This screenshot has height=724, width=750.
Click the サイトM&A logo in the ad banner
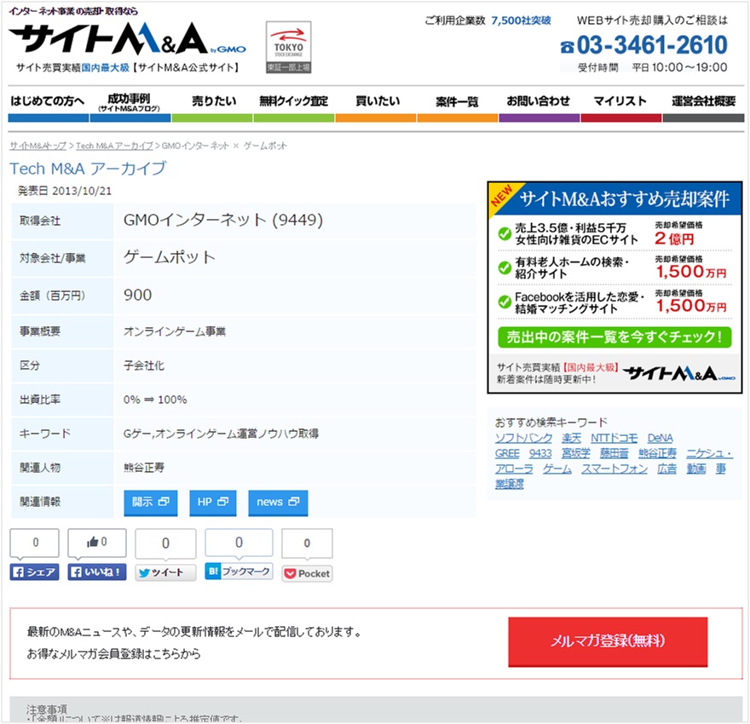click(679, 373)
